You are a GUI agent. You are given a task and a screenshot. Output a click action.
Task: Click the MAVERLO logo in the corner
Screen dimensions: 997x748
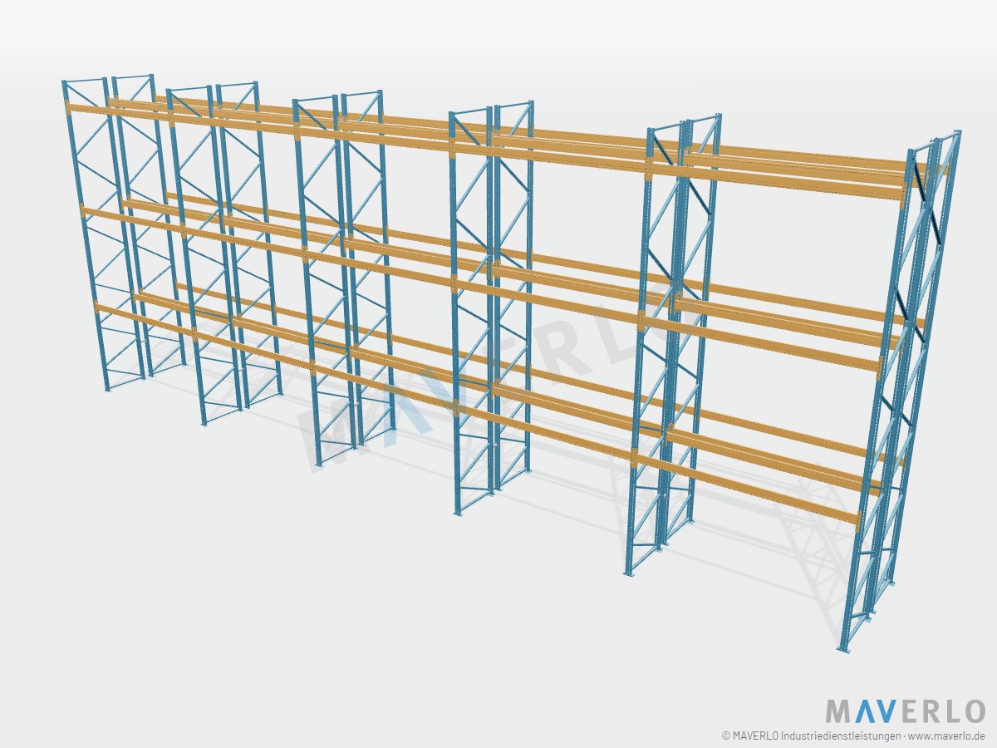(x=906, y=711)
